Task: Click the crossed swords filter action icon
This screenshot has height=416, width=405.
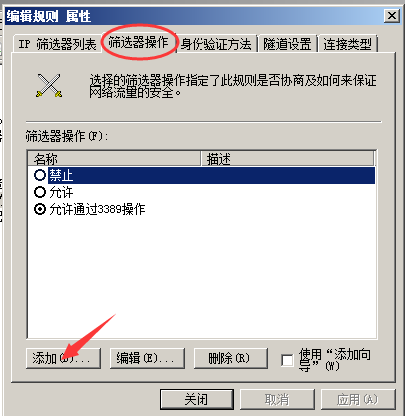Action: tap(49, 86)
